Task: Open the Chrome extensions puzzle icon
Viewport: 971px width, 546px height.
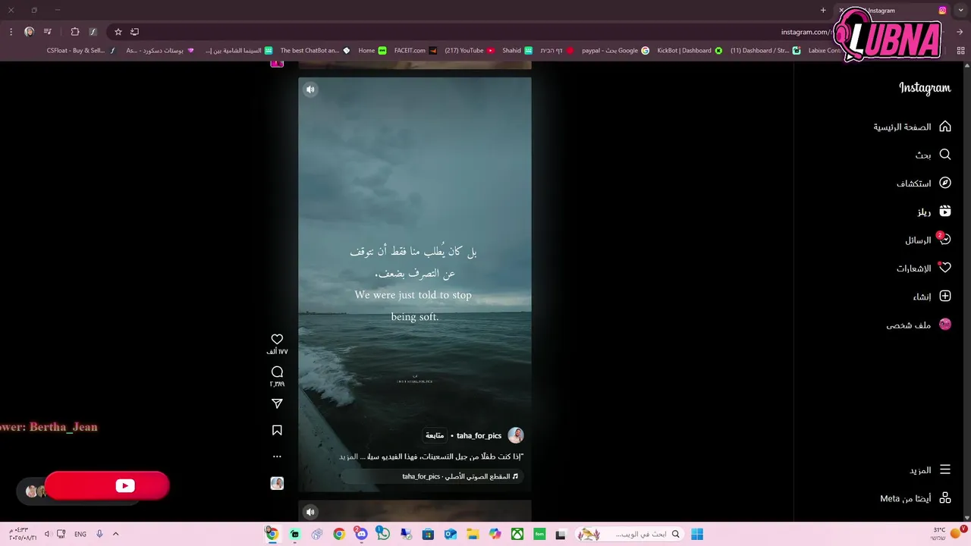Action: (x=74, y=32)
